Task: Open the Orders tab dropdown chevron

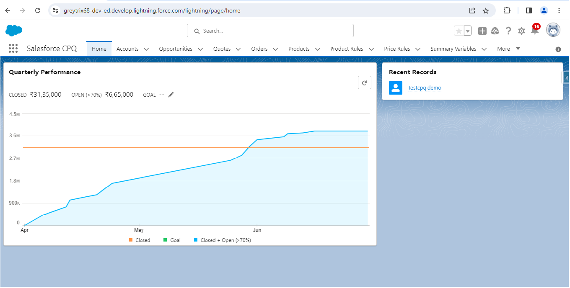Action: 275,49
